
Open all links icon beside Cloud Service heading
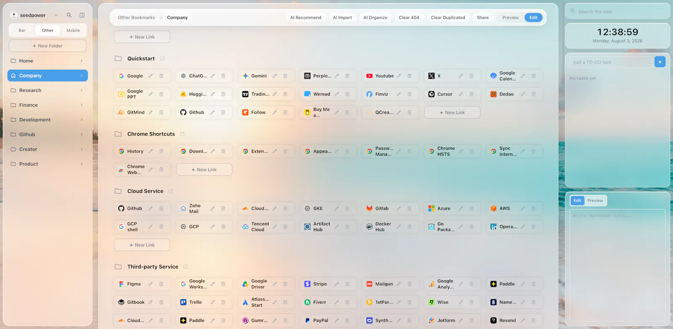pos(171,191)
